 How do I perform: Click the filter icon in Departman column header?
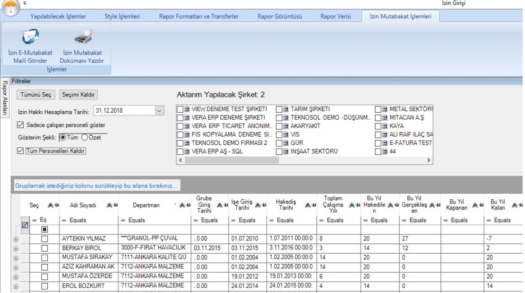tap(181, 205)
